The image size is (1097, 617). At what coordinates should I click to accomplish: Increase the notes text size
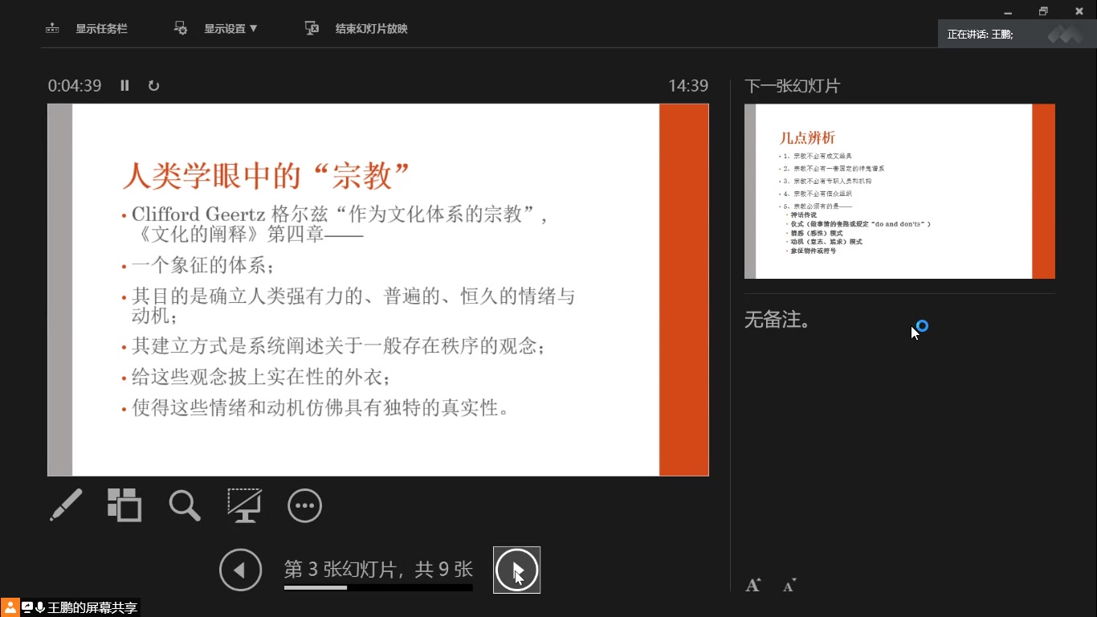752,585
